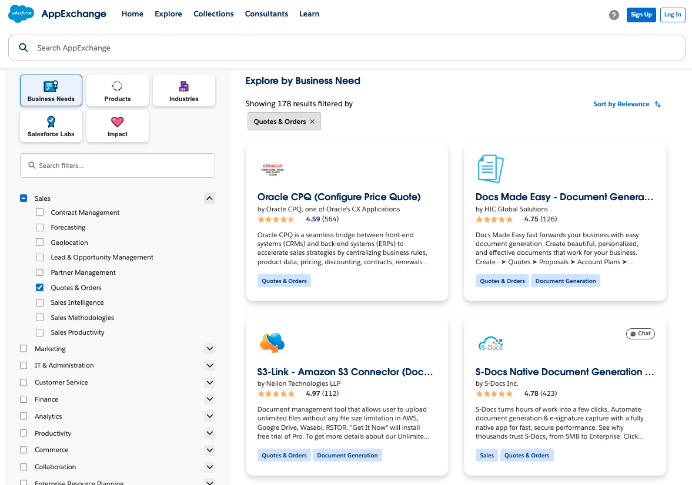Check the Marketing category checkbox
The height and width of the screenshot is (485, 692).
24,349
